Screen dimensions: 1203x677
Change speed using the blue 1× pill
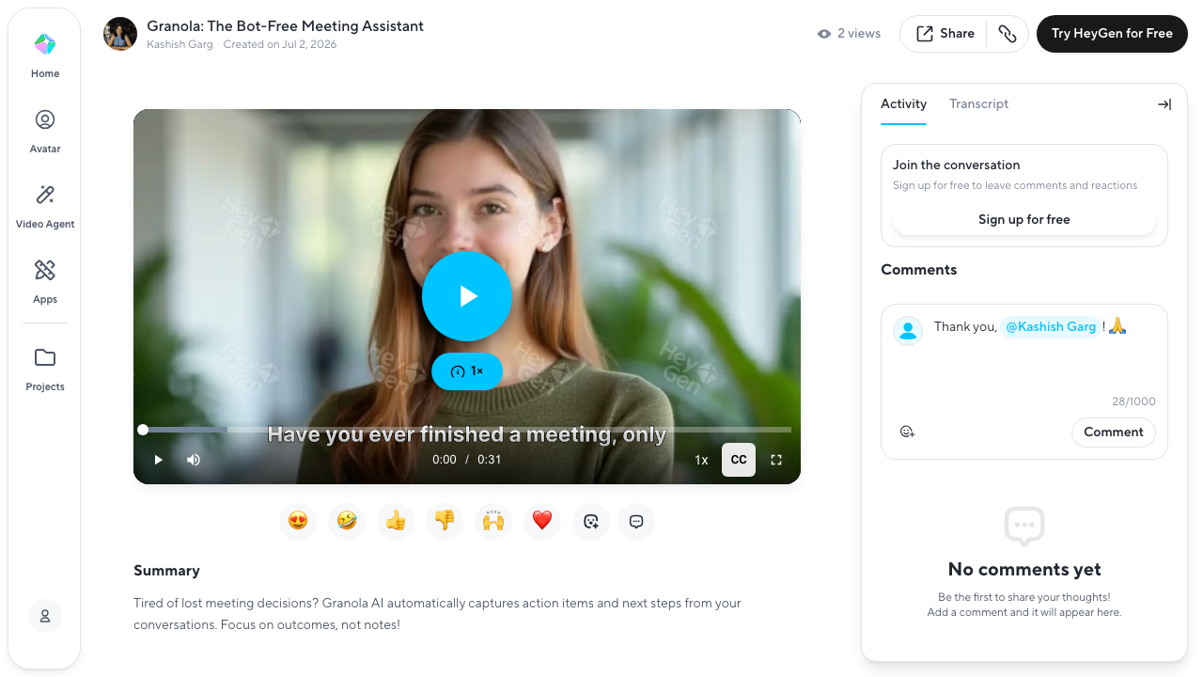(467, 371)
